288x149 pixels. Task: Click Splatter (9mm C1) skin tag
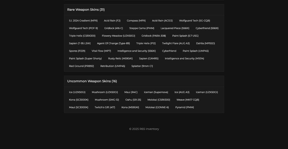[142, 66]
